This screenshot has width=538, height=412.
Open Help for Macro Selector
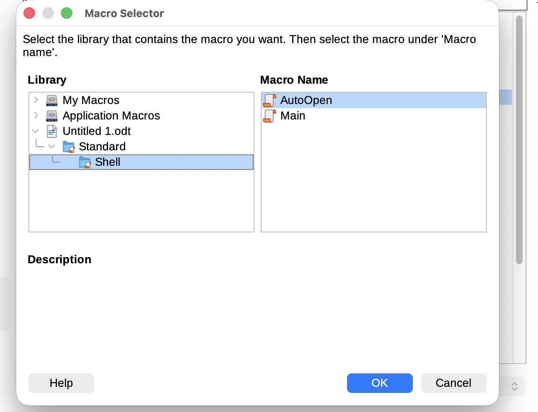click(x=61, y=383)
